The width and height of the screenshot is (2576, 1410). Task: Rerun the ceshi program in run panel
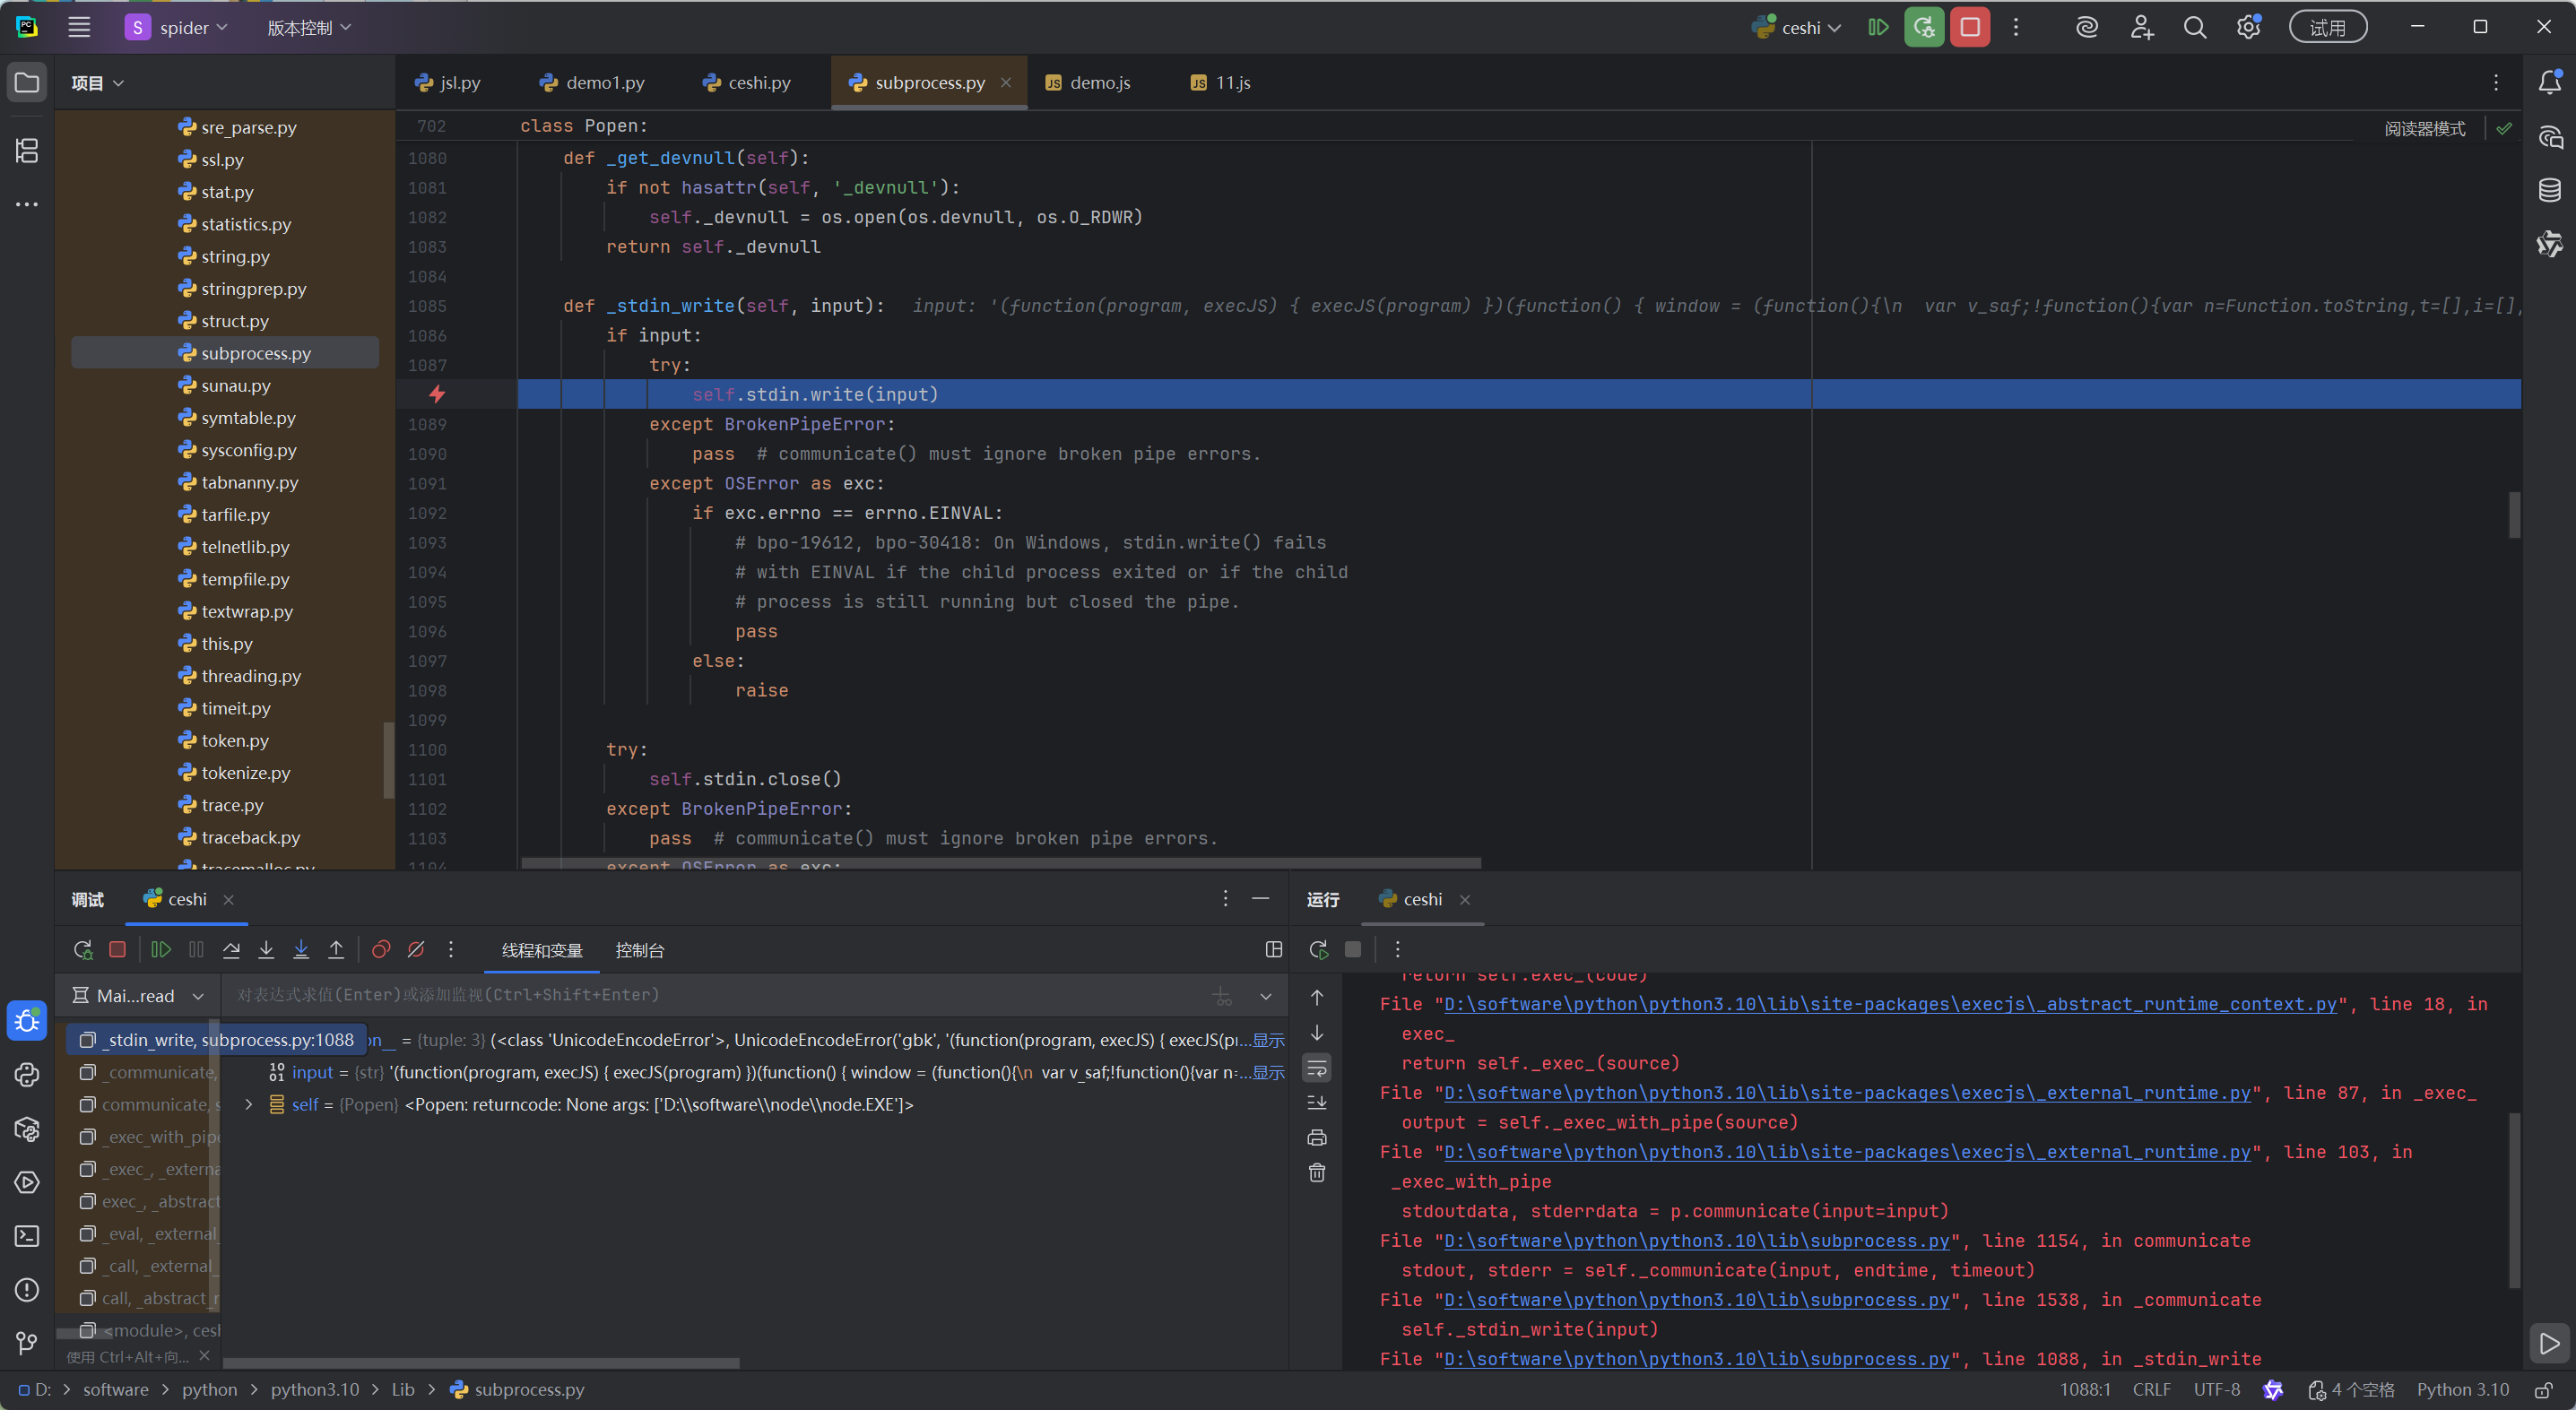[x=1318, y=949]
